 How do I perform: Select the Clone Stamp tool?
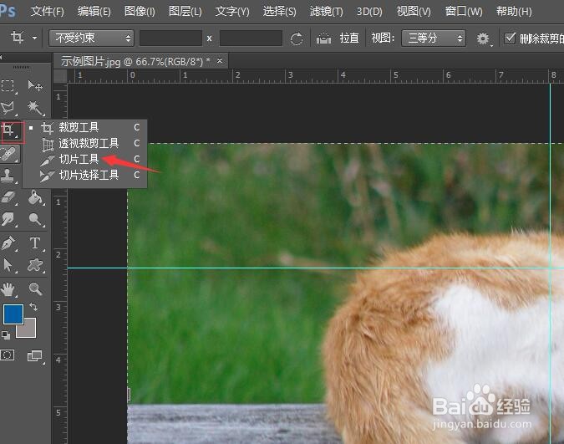pos(8,176)
